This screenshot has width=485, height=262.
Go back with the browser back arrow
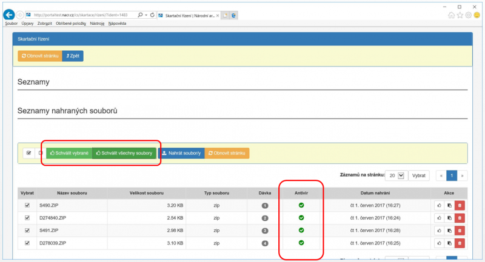[x=8, y=15]
